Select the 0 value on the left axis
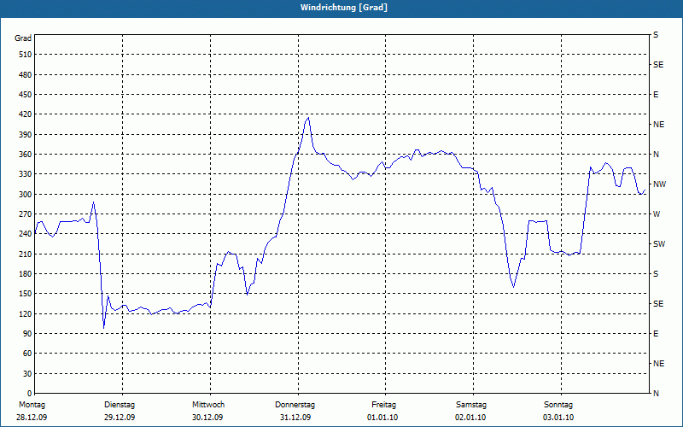The image size is (683, 427). 29,394
